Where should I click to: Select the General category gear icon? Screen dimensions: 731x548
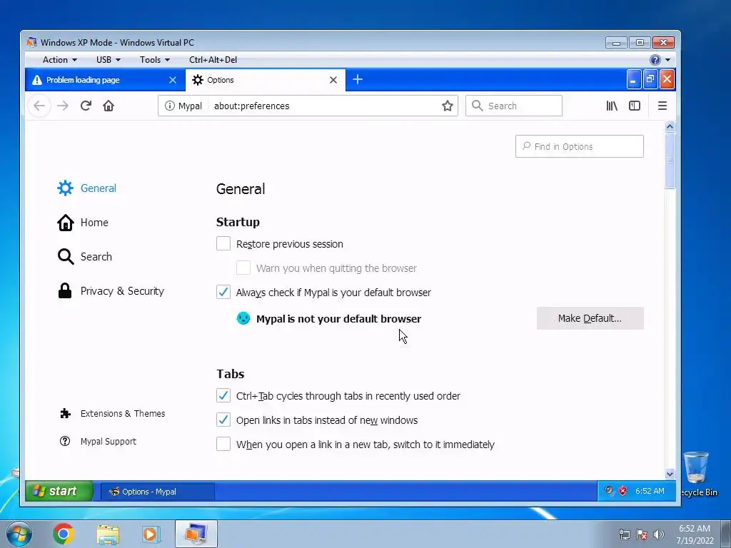65,188
